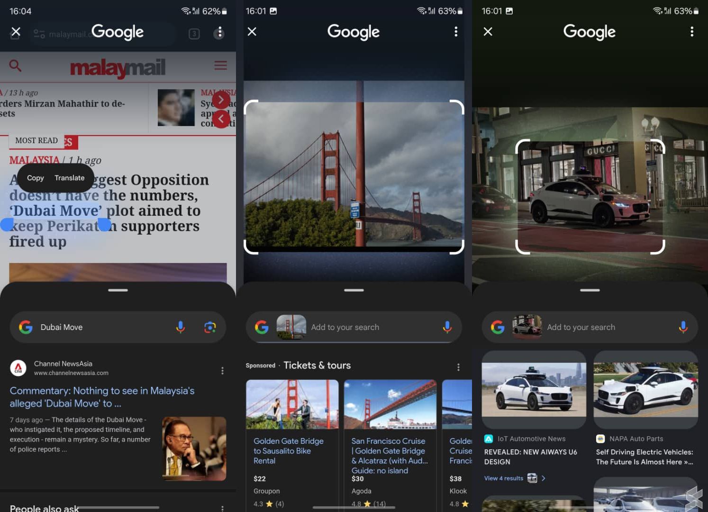Tap the NAPA Auto Parts source icon
Screen dimensions: 708x512
600,439
